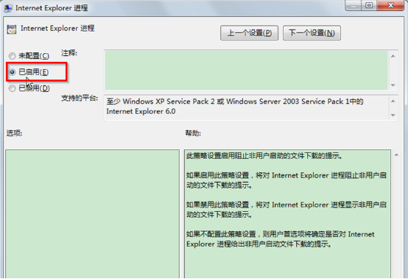Click inside the 注释 comment text field
Screen dimensions: 408x279
[246, 70]
